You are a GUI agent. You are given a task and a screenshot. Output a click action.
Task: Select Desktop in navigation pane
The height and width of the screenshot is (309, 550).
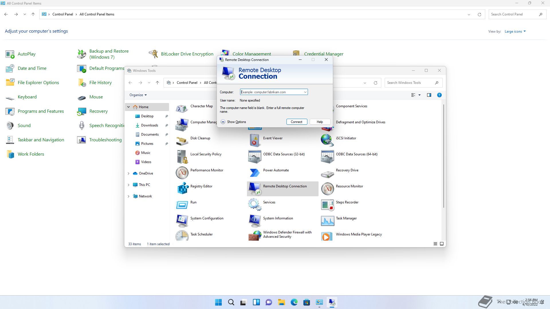coord(148,116)
